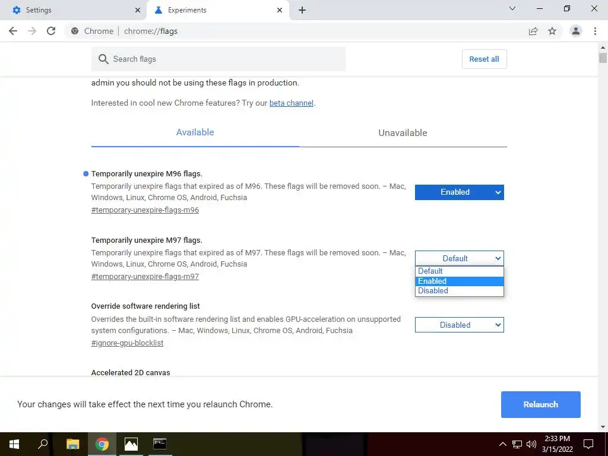608x456 pixels.
Task: Click the volume speaker icon in tray
Action: [x=531, y=444]
